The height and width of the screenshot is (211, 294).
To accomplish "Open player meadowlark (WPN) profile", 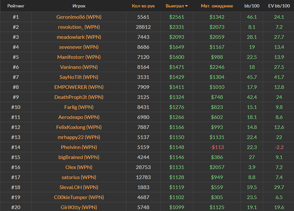I will [x=79, y=37].
